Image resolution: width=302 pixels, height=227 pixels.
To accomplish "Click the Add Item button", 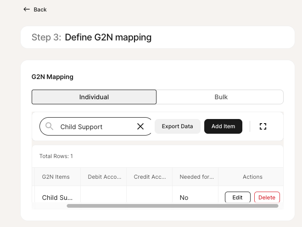I will (x=223, y=126).
